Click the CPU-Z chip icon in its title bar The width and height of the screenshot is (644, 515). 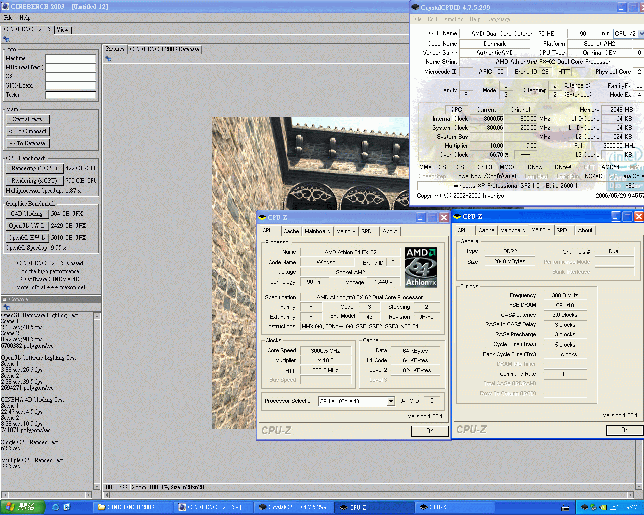click(262, 217)
